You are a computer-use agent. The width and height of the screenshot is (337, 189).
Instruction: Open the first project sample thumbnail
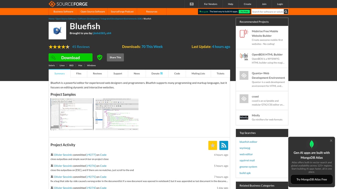(x=72, y=114)
